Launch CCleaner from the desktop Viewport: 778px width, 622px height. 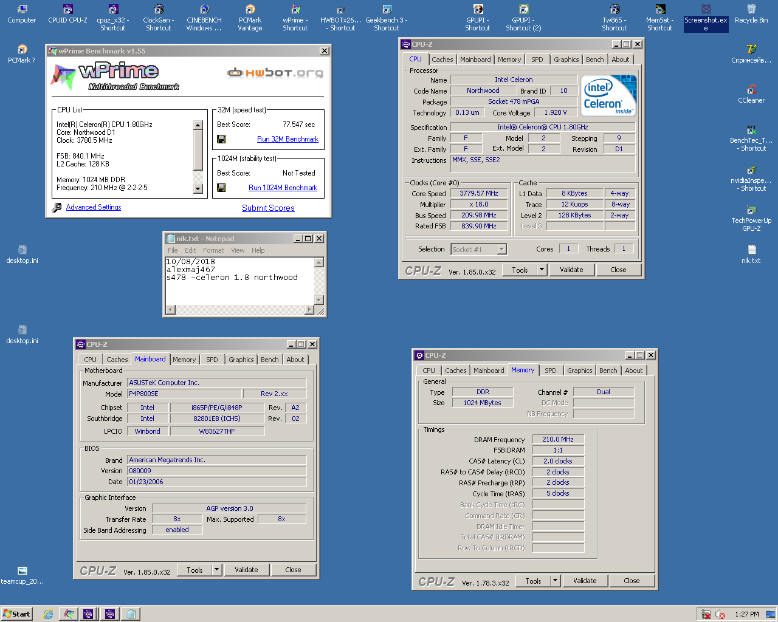pos(751,95)
